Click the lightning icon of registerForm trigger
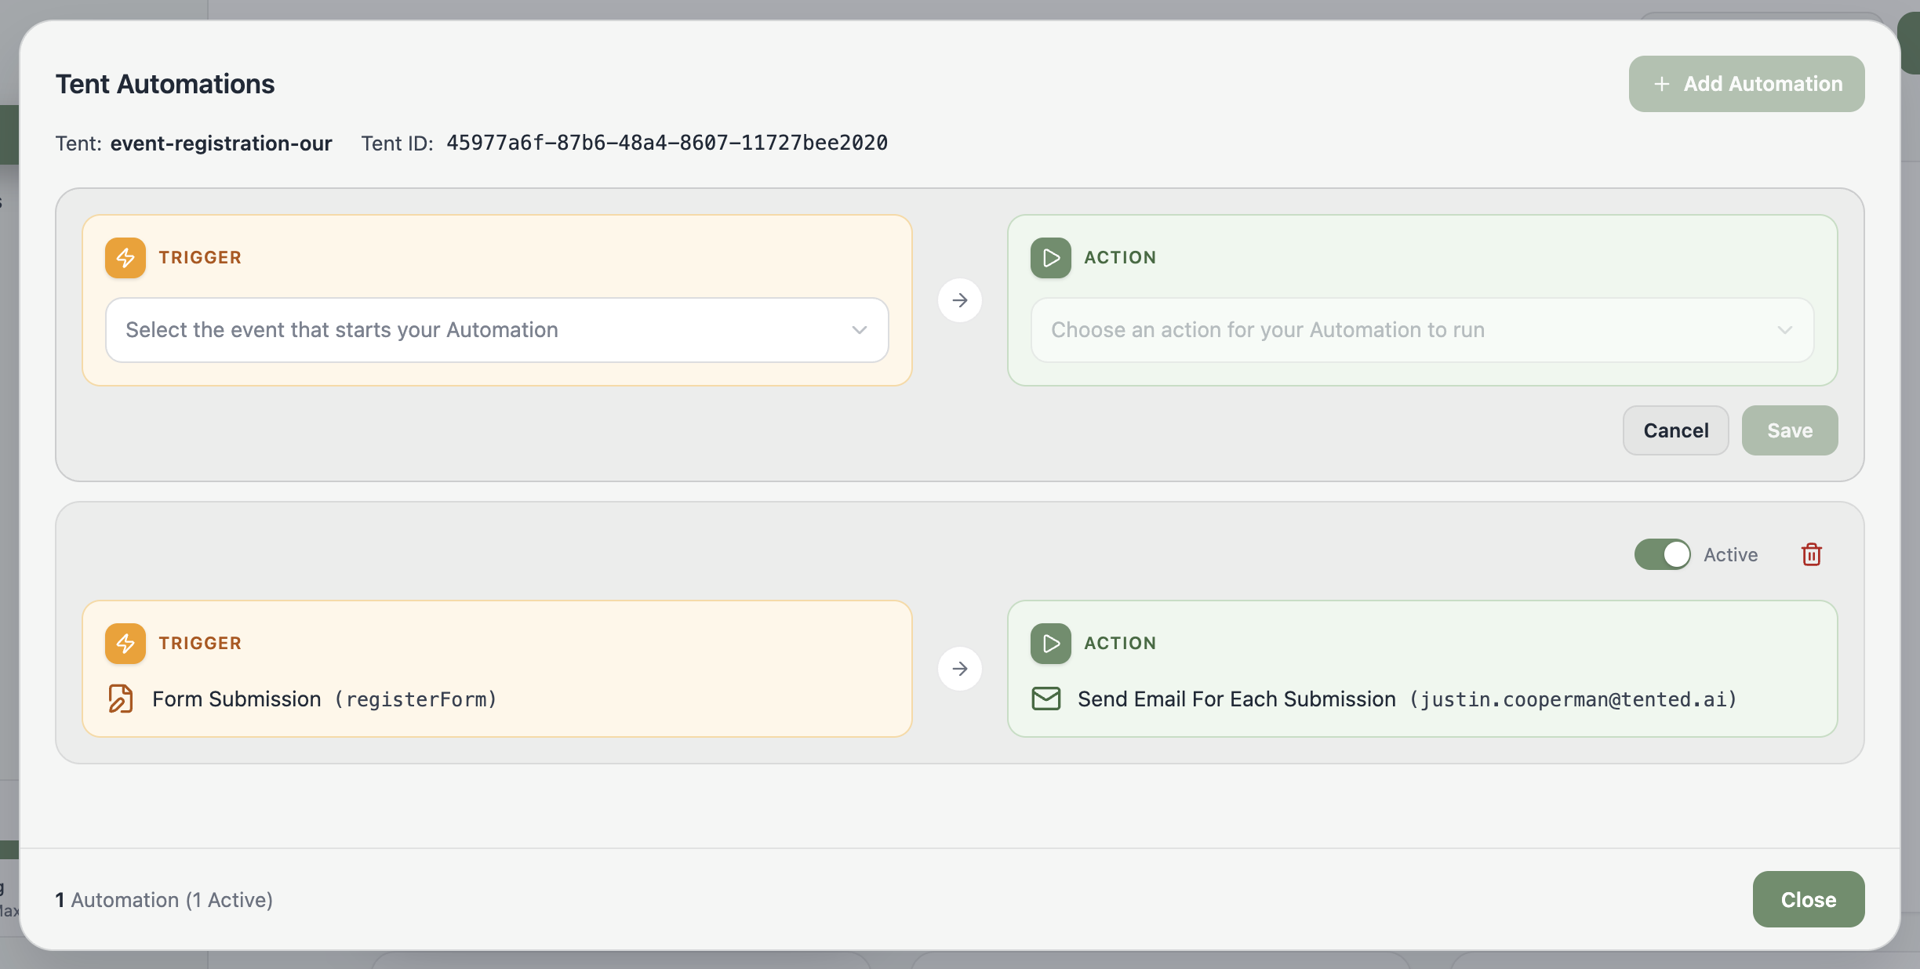The width and height of the screenshot is (1920, 969). click(x=125, y=644)
